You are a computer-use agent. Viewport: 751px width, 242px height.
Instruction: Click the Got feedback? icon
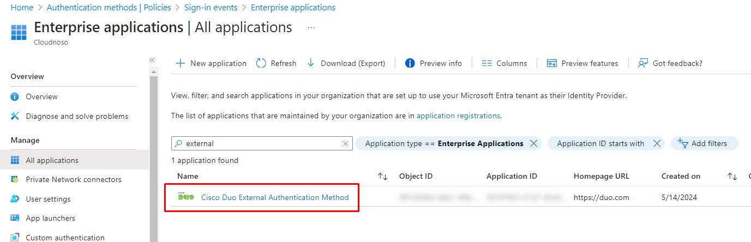(x=643, y=63)
